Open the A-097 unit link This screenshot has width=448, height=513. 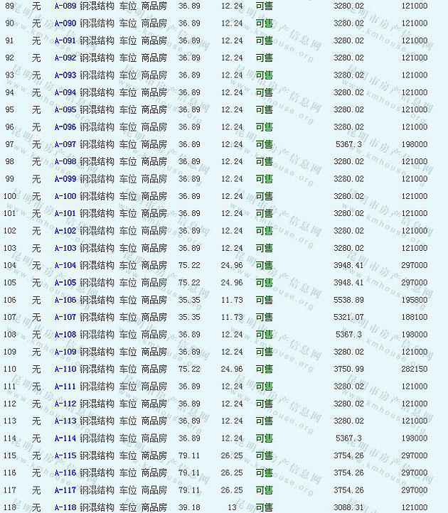coord(65,144)
